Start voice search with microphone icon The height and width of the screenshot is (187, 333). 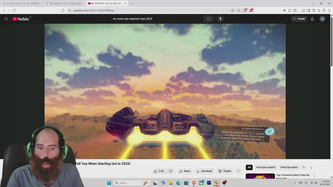coord(220,19)
